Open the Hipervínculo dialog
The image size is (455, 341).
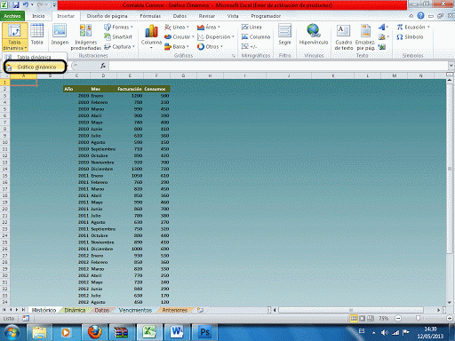pos(314,36)
